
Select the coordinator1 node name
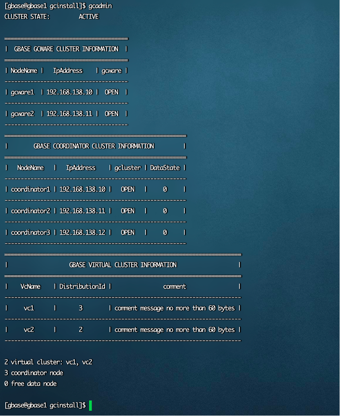(31, 190)
